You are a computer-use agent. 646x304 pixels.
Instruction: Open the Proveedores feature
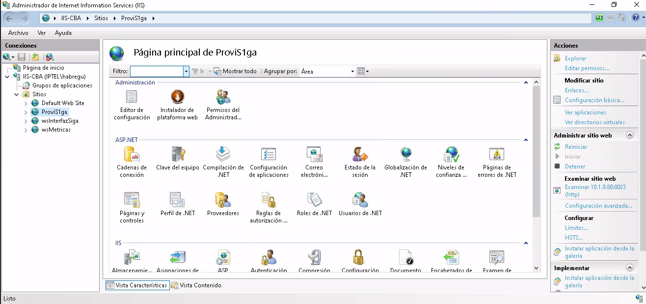(223, 205)
